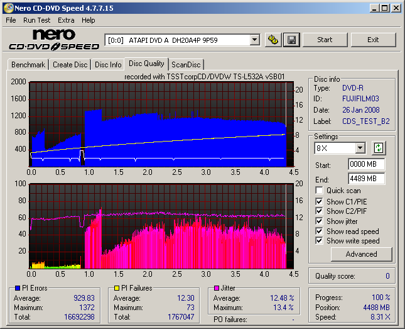Open the File menu
Viewport: 405px width, 329px height.
(x=11, y=20)
